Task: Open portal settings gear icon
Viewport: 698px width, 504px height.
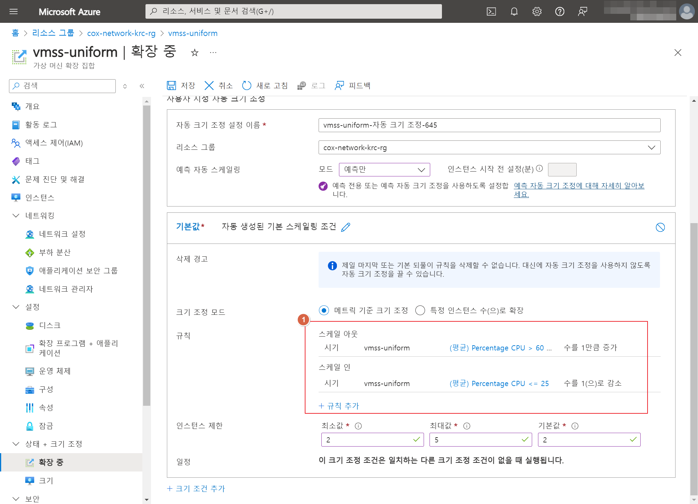Action: pyautogui.click(x=537, y=11)
